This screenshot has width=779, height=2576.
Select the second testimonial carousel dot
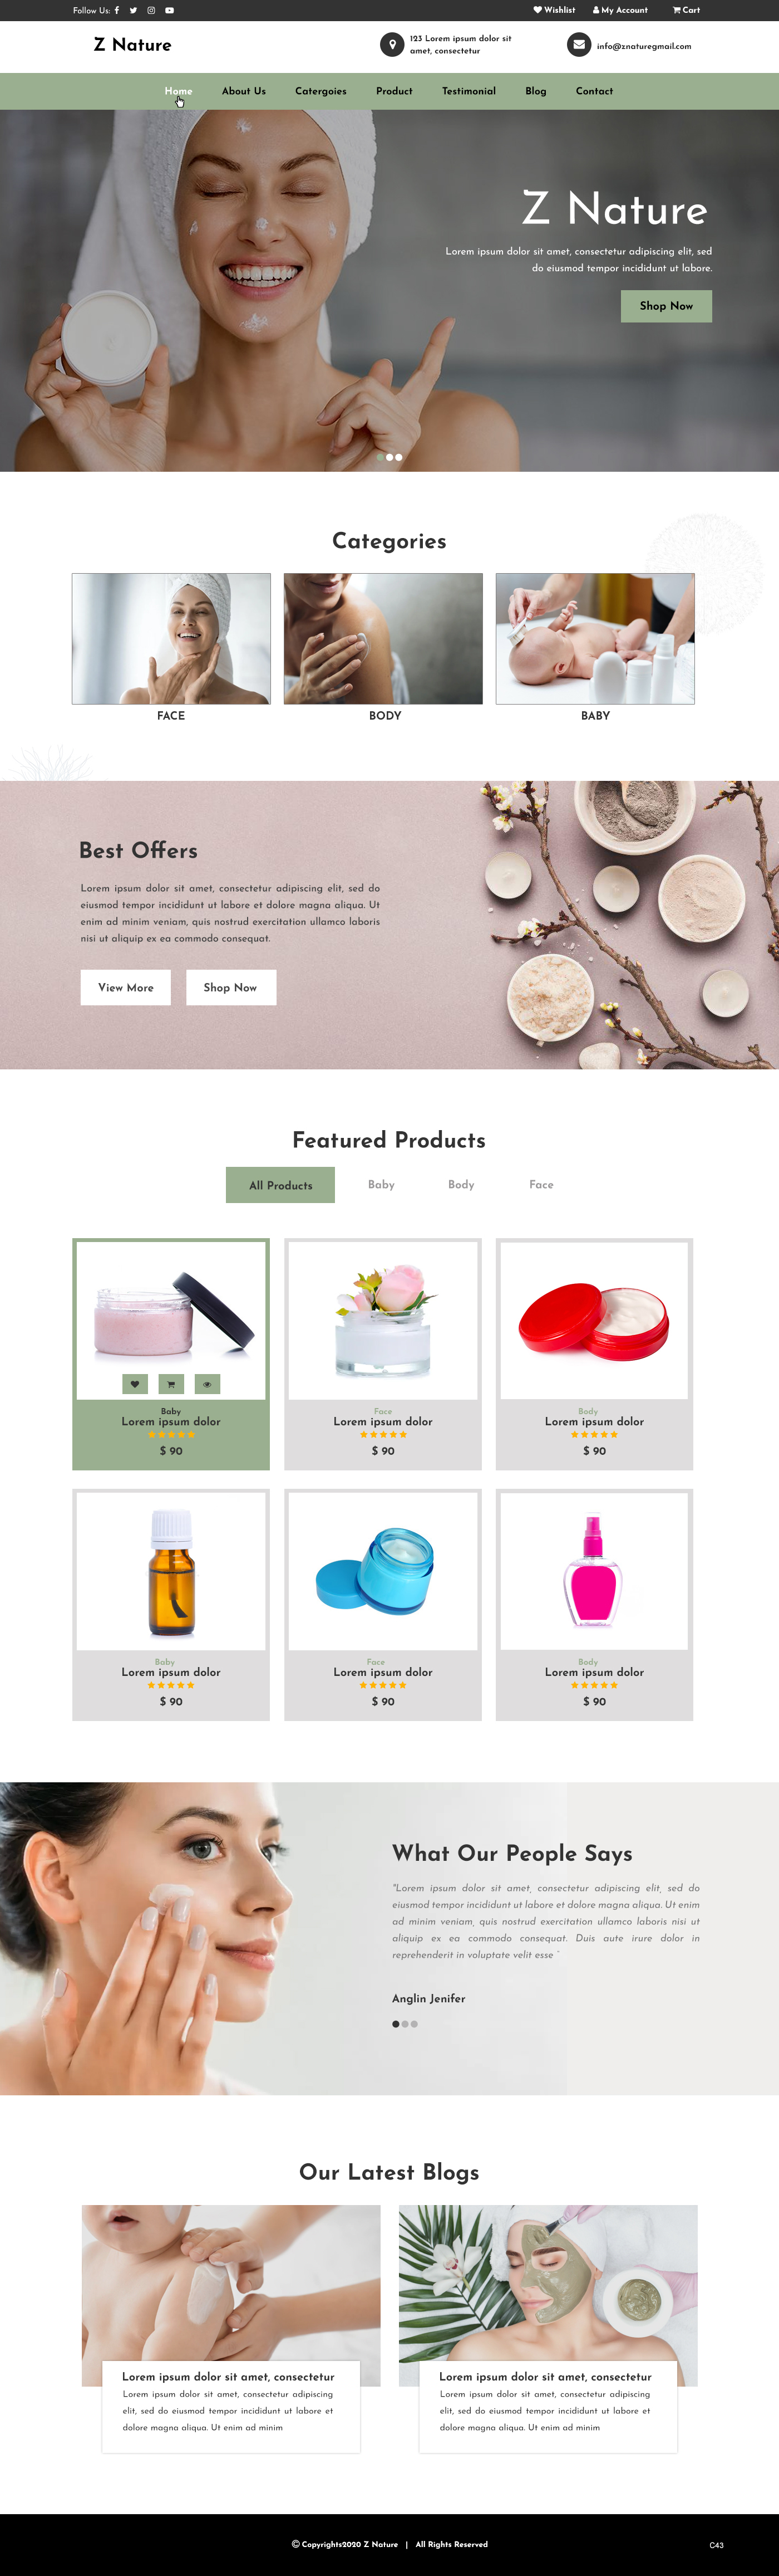[x=405, y=2024]
